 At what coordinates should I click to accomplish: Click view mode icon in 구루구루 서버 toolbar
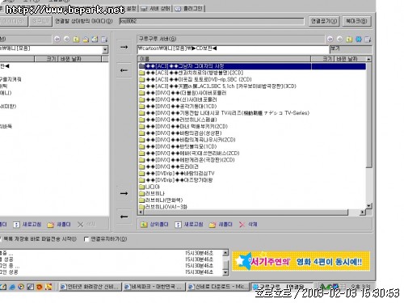pos(368,40)
